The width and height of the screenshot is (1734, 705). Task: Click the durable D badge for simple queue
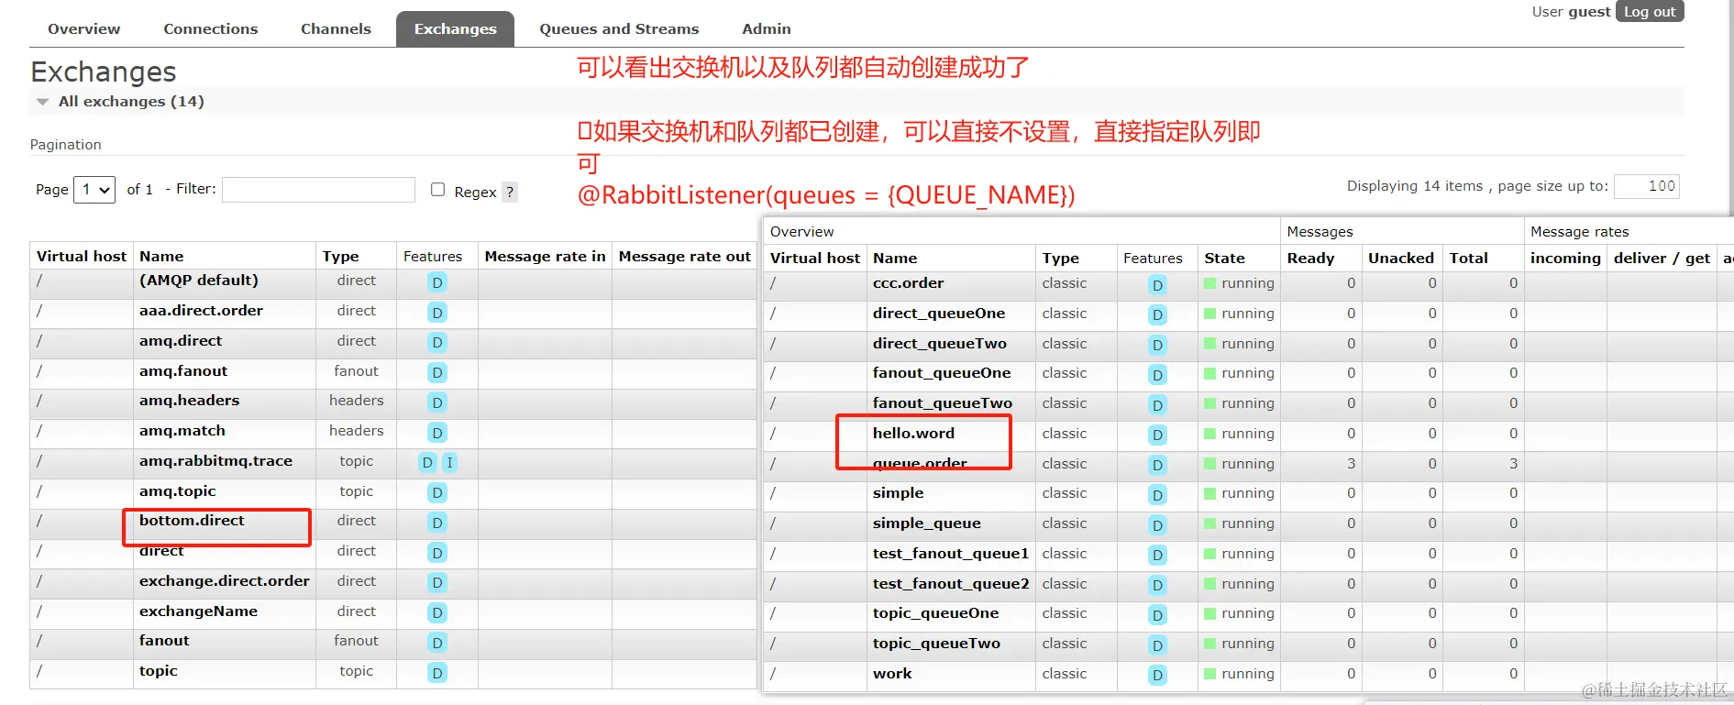tap(1157, 495)
